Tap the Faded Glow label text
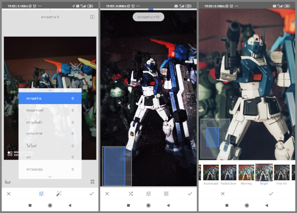This screenshot has height=213, width=297. [229, 183]
